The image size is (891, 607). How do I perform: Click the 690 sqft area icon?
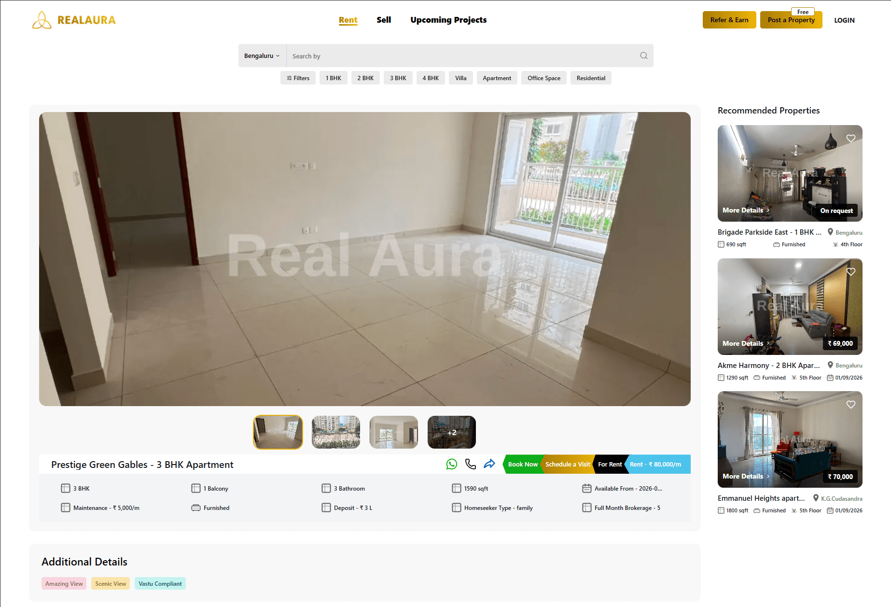point(721,244)
